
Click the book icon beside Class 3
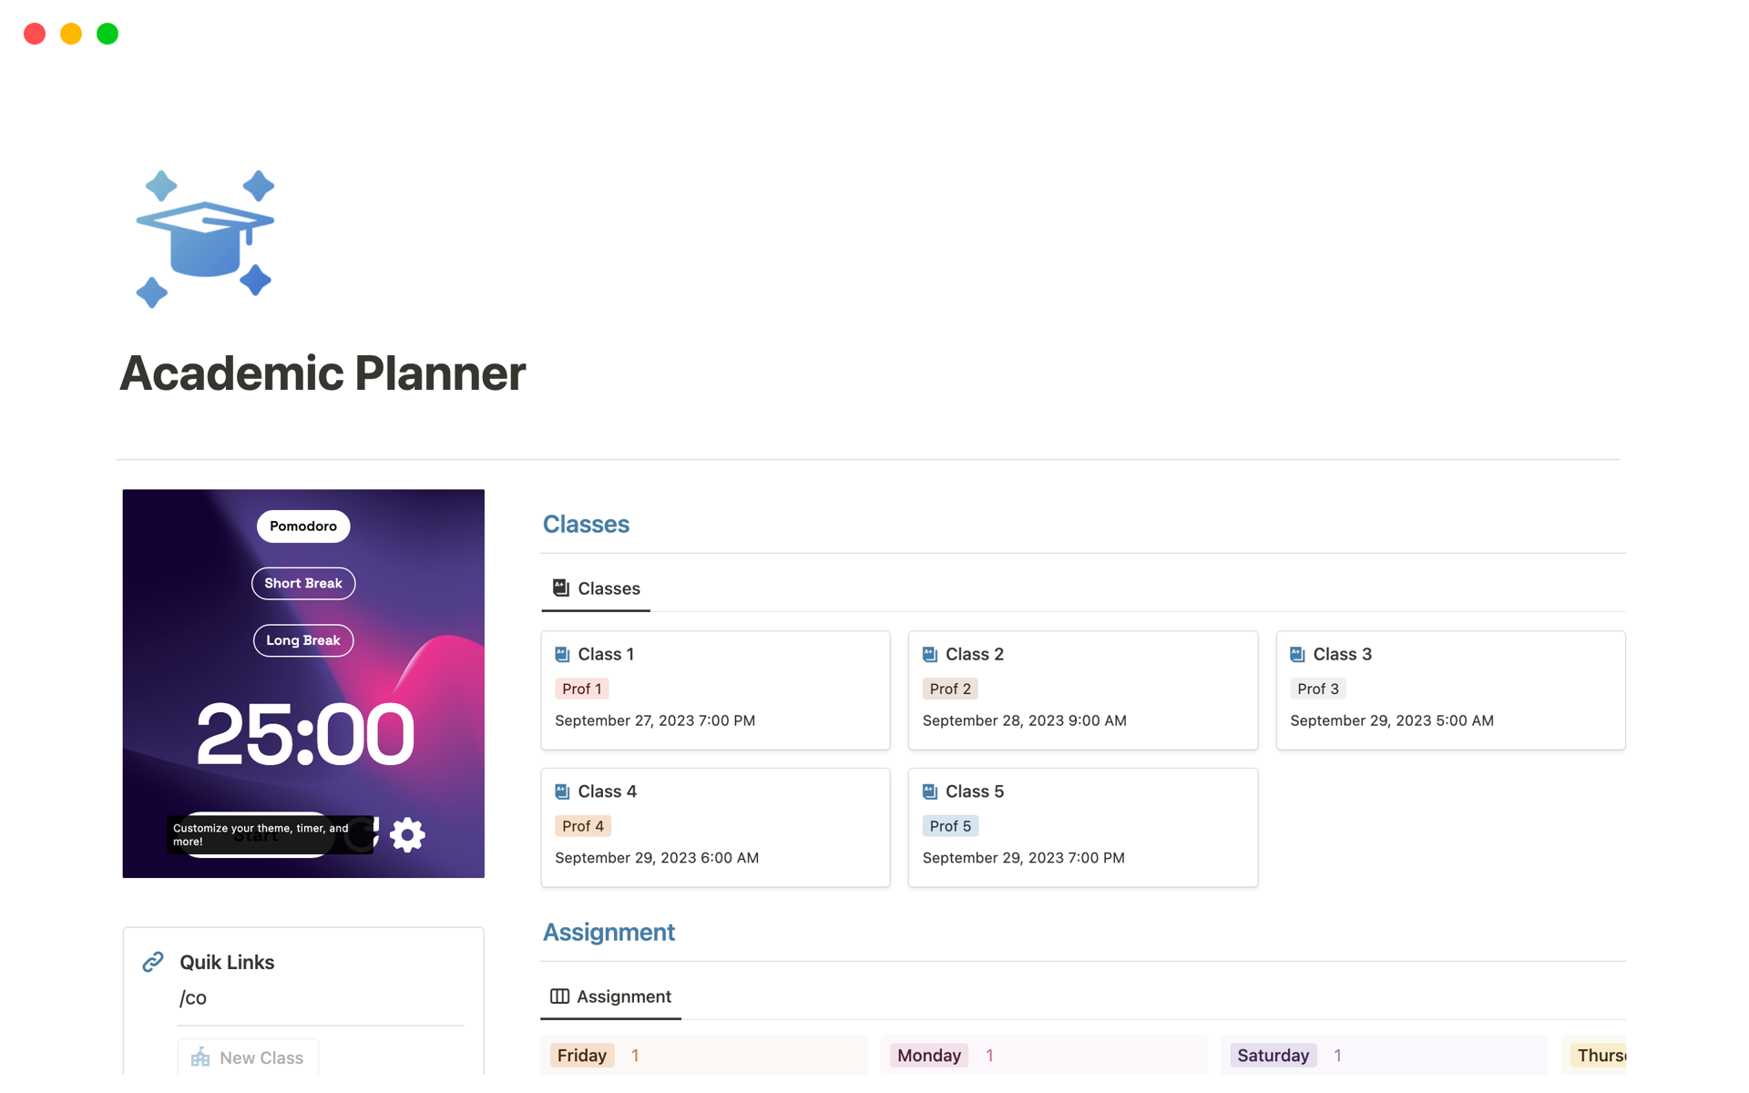(x=1296, y=653)
